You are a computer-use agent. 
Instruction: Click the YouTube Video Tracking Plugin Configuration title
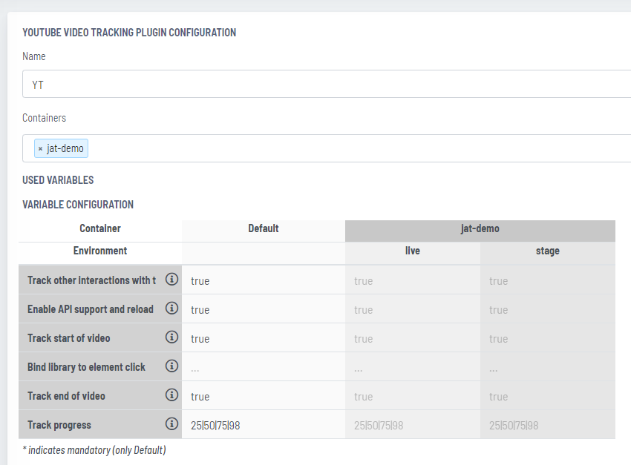[x=129, y=33]
